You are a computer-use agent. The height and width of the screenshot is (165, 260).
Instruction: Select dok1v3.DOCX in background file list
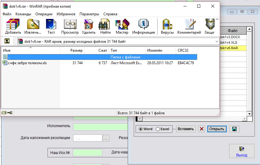point(233,37)
